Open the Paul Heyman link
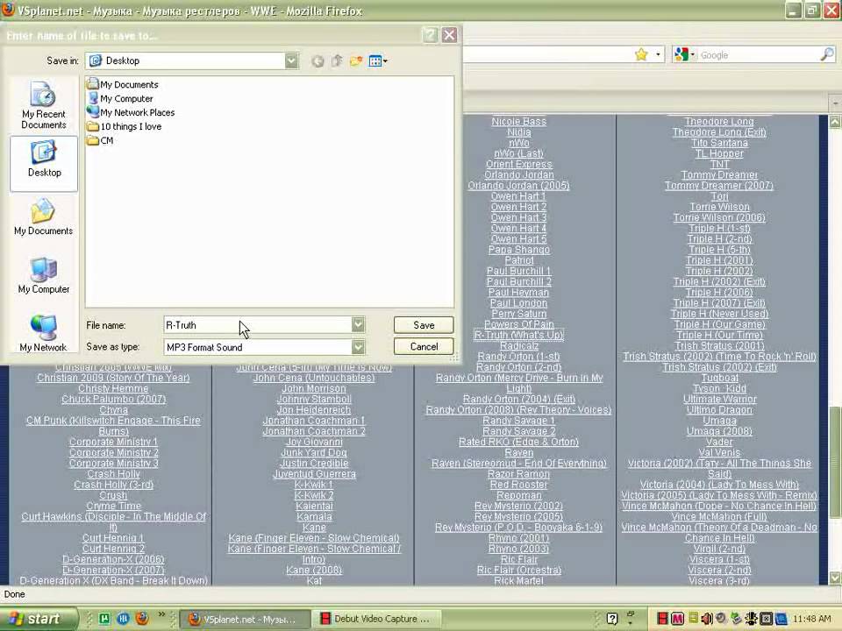Image resolution: width=842 pixels, height=631 pixels. coord(518,293)
